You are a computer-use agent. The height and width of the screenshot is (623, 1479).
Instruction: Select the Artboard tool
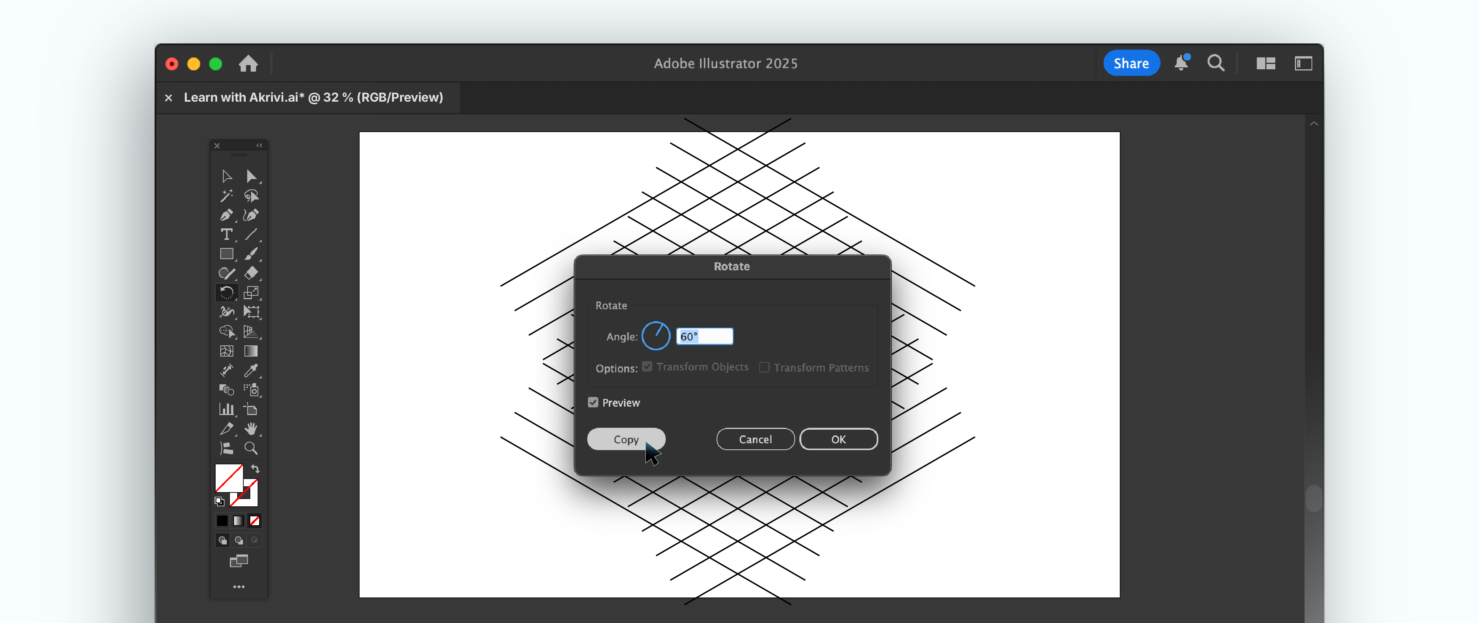point(251,409)
